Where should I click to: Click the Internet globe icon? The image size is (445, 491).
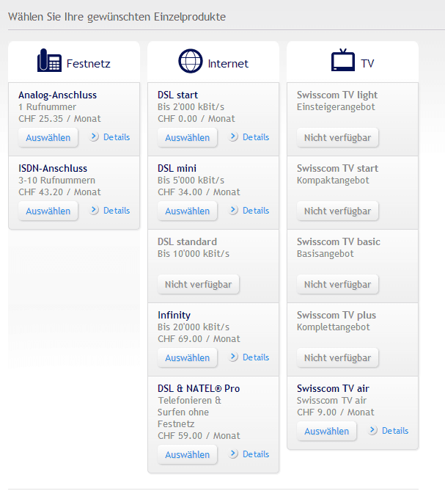[x=191, y=61]
